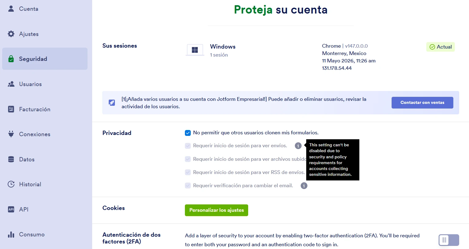Click the Datos database icon

[11, 159]
